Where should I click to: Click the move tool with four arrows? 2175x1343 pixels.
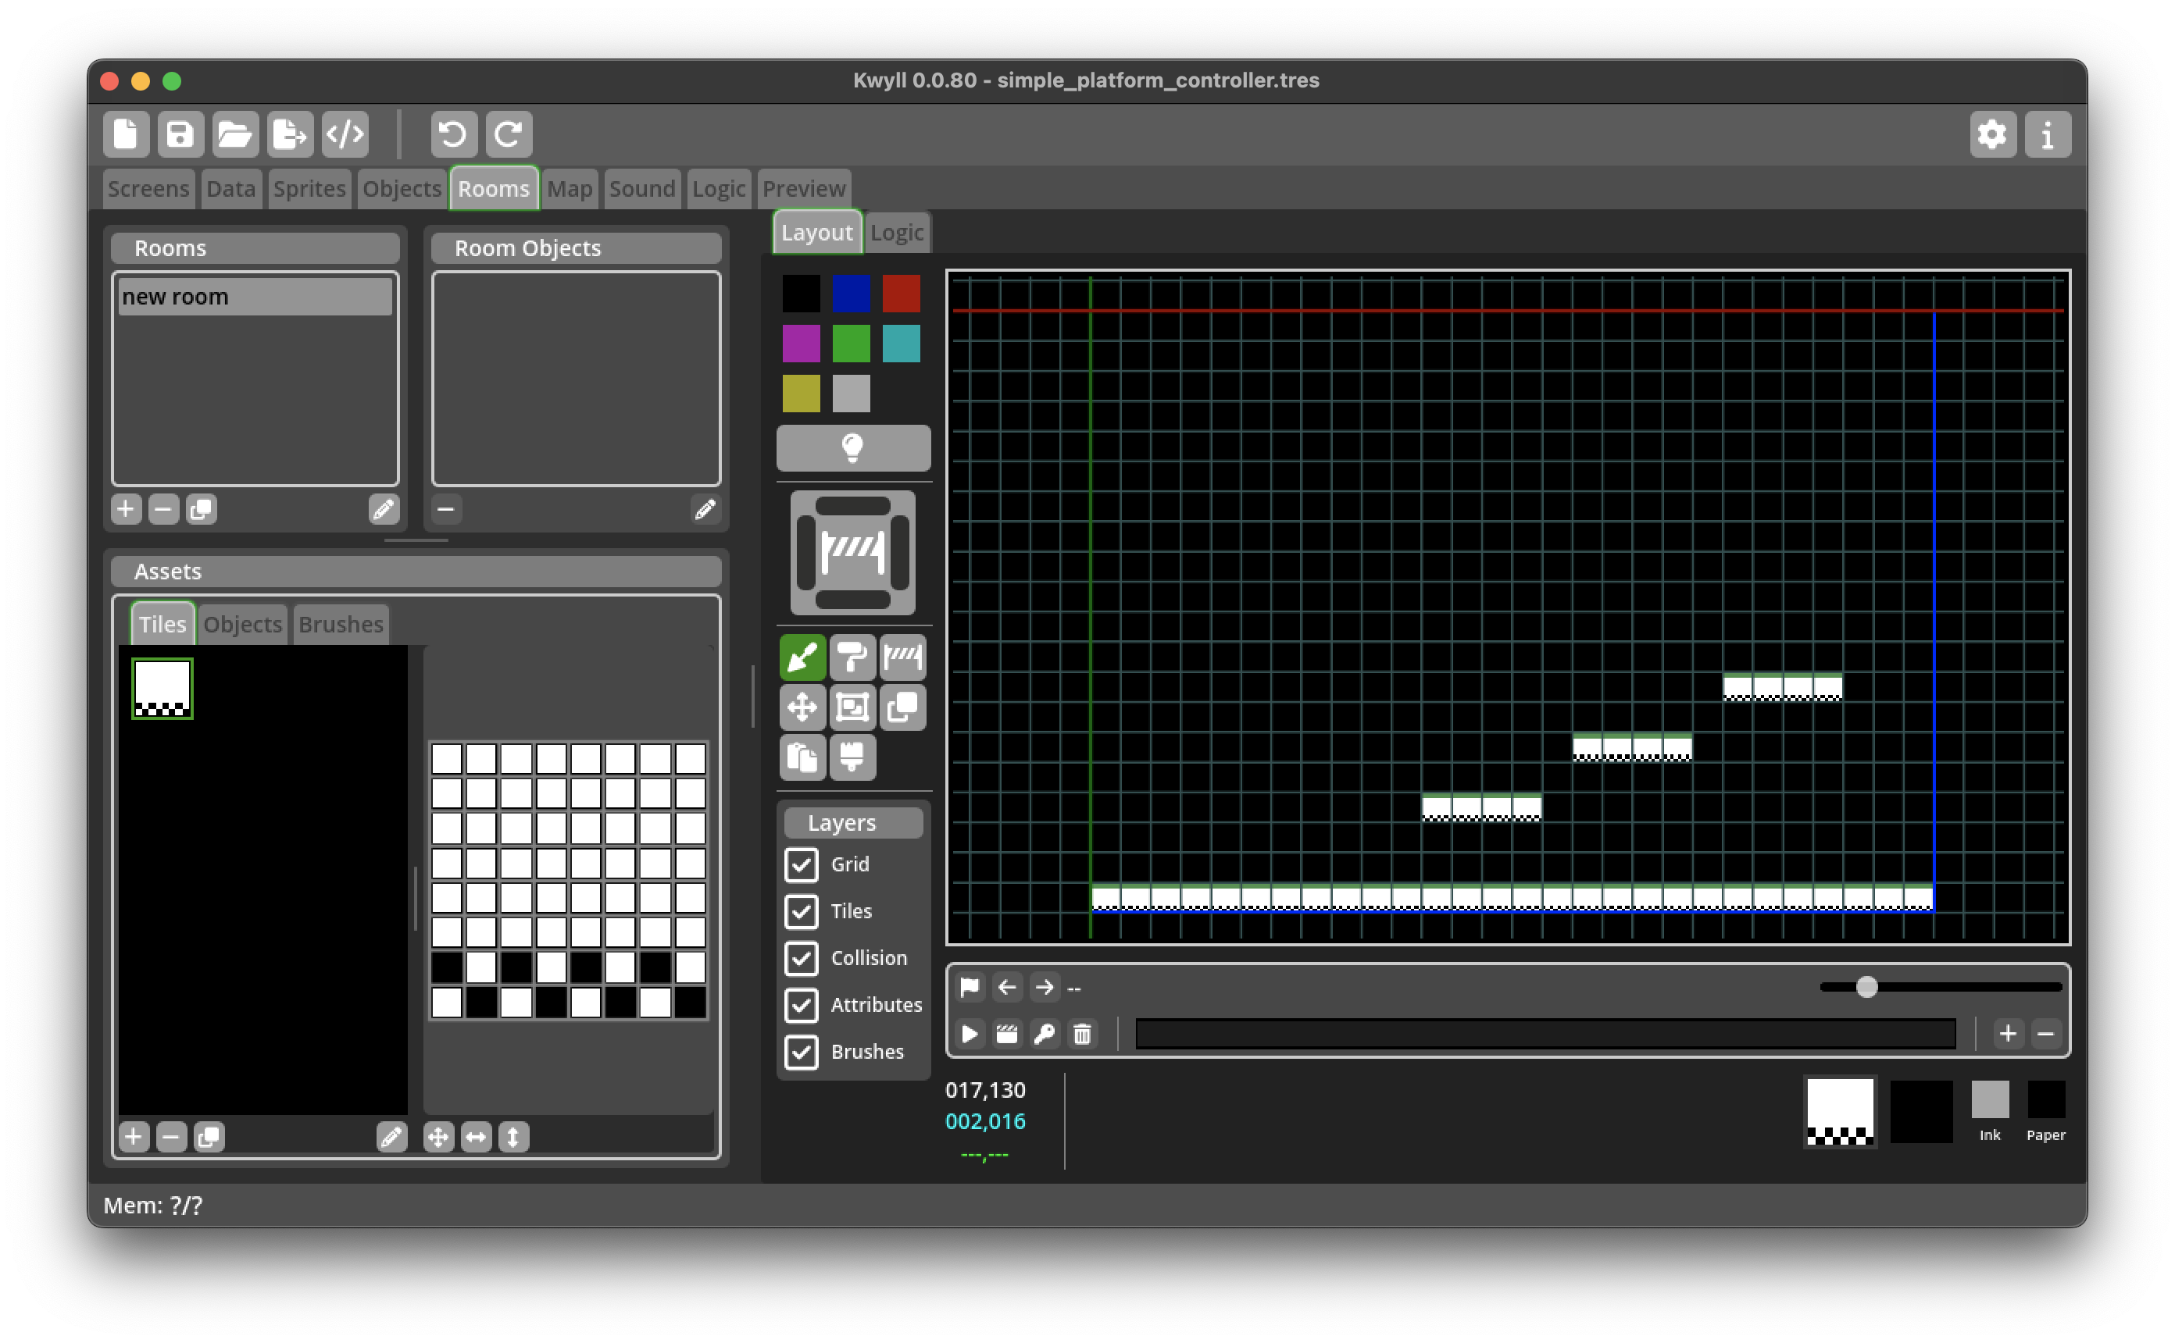pyautogui.click(x=802, y=708)
